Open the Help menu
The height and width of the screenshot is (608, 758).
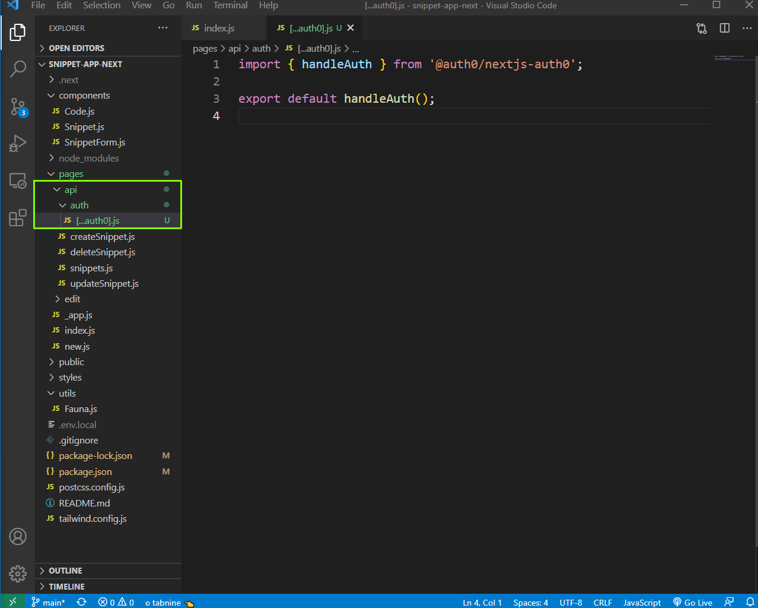click(x=268, y=5)
